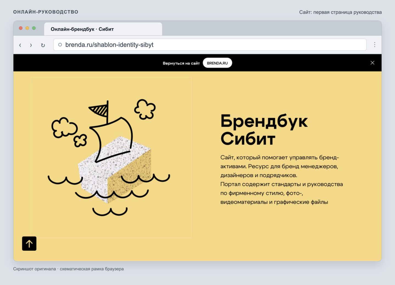Screen dimensions: 395x285
Task: Open the browser three-dot menu
Action: [375, 45]
